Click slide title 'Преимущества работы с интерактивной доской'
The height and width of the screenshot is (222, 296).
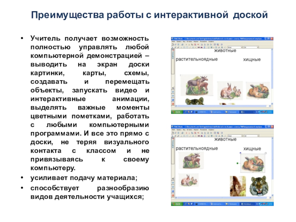coord(149,15)
